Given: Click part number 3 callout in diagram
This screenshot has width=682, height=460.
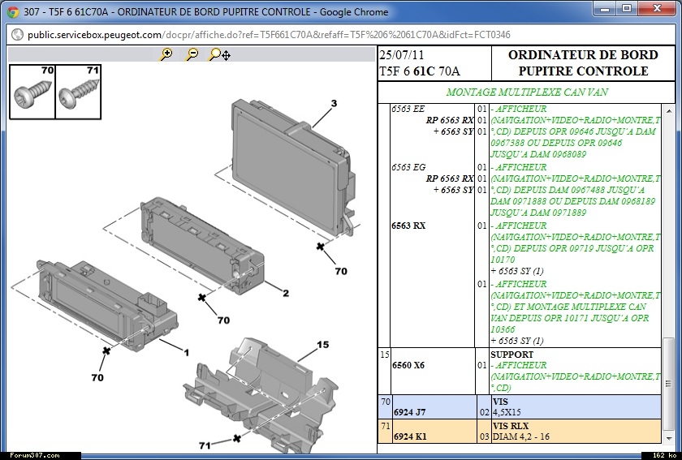Looking at the screenshot, I should 334,104.
